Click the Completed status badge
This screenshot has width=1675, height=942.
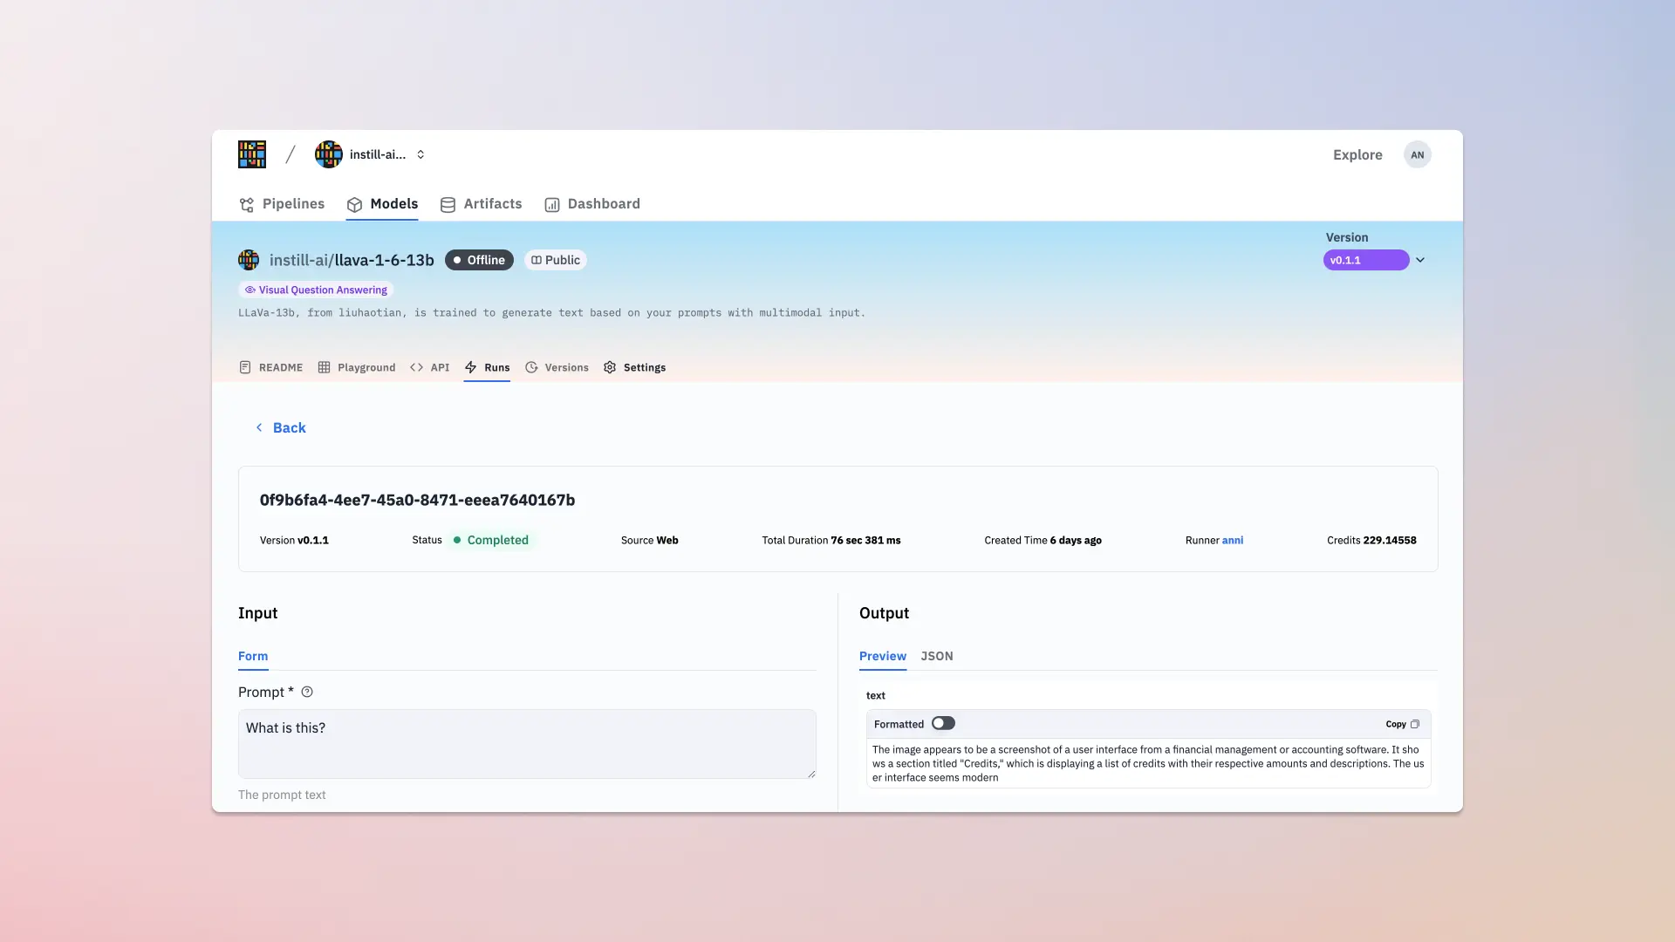(490, 540)
